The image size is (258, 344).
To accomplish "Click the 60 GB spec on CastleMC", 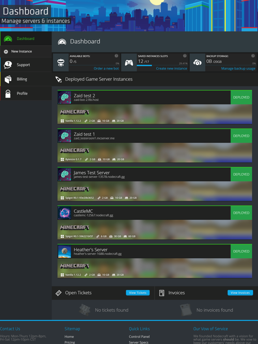I will coord(132,236).
